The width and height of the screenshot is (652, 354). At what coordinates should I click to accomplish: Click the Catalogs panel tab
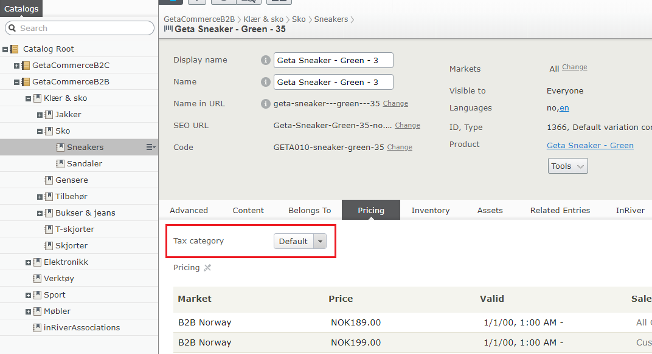21,9
